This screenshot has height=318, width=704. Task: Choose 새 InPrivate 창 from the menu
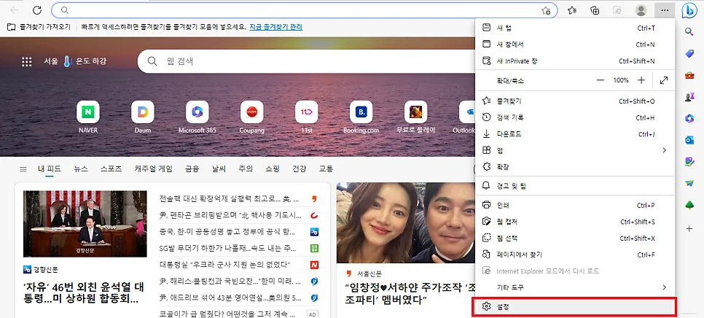[575, 61]
